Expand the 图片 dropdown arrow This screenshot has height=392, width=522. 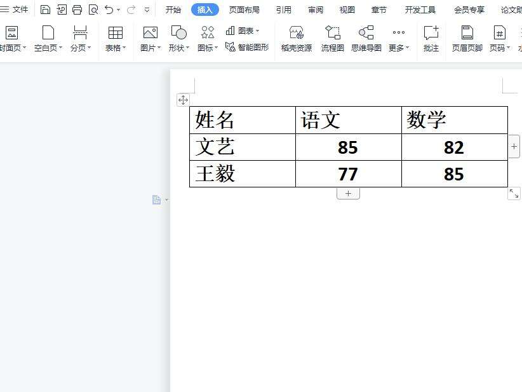159,48
